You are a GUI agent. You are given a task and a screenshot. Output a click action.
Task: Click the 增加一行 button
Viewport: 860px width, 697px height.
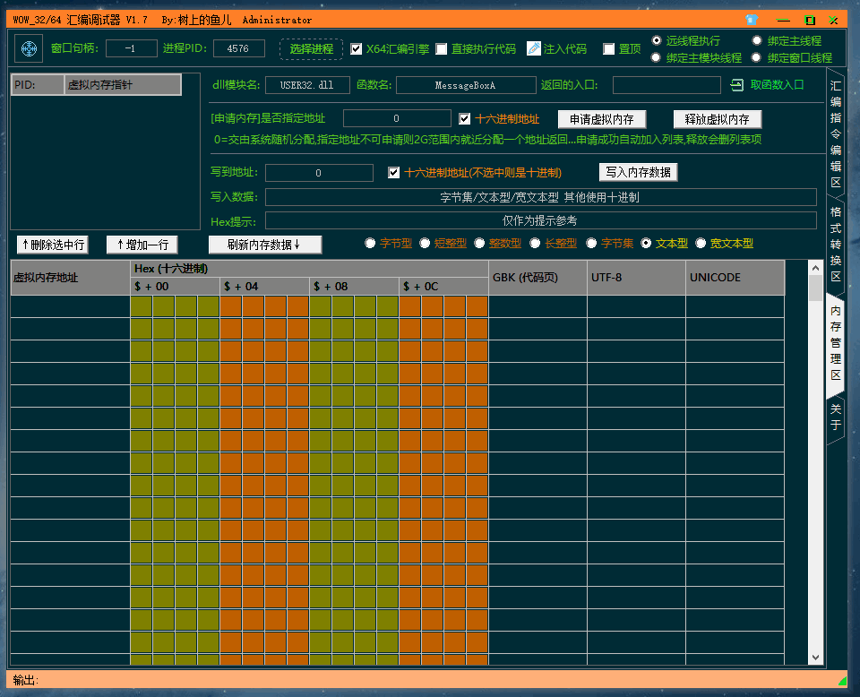pyautogui.click(x=142, y=245)
